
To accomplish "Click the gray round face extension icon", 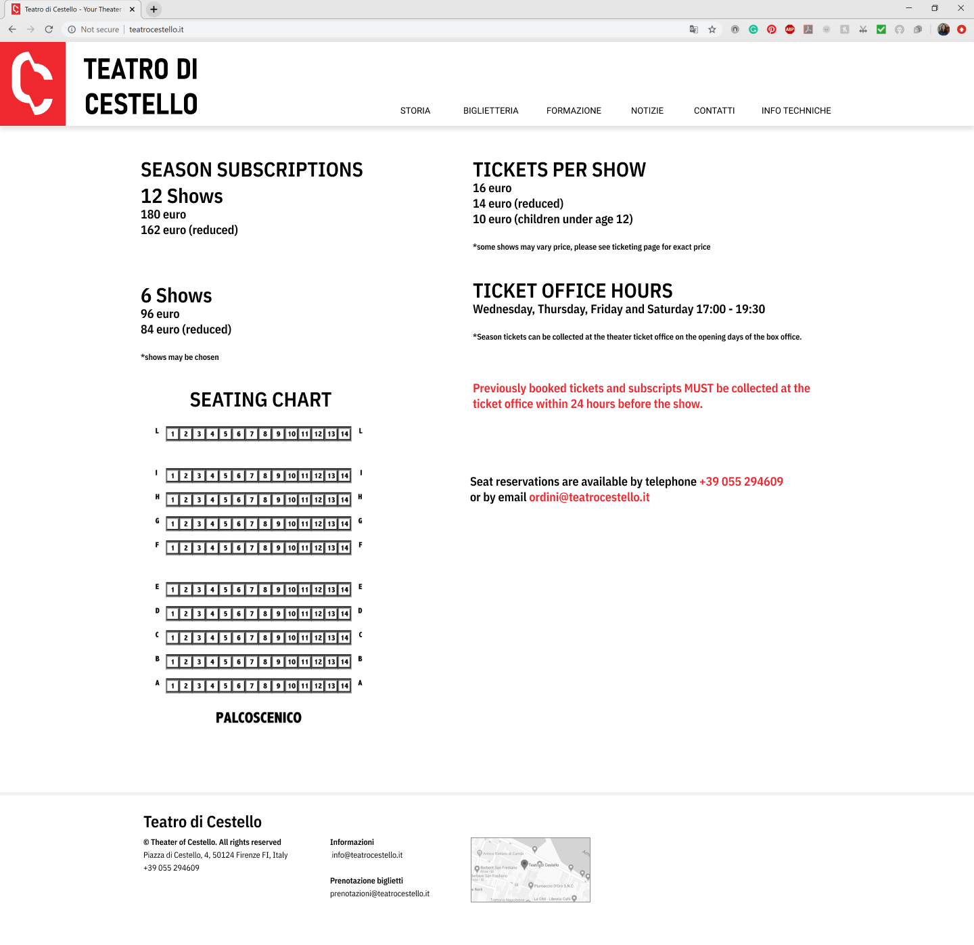I will tap(826, 29).
